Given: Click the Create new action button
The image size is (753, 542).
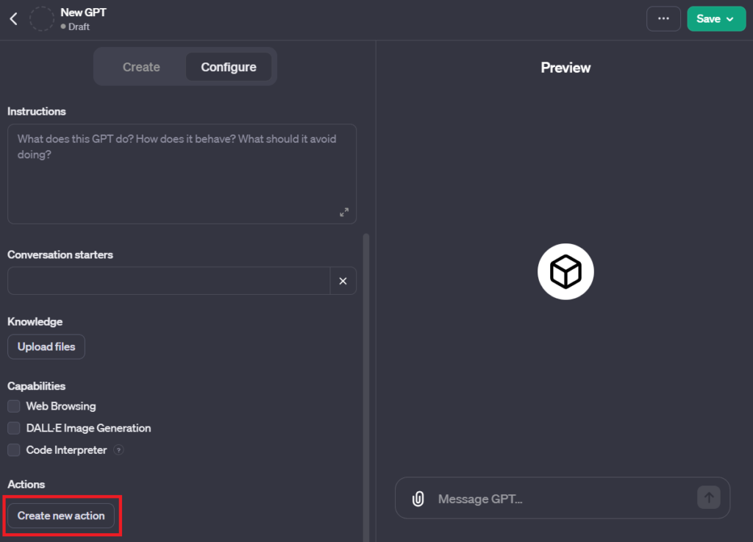Looking at the screenshot, I should [x=61, y=516].
